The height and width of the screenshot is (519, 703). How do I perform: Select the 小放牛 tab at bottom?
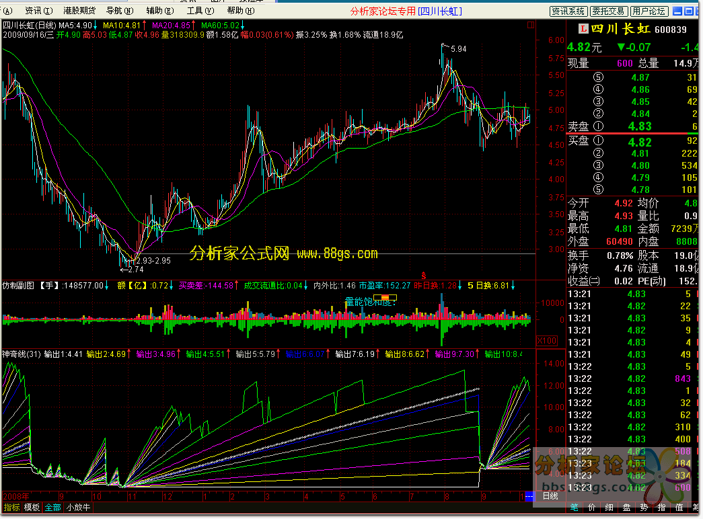point(79,508)
